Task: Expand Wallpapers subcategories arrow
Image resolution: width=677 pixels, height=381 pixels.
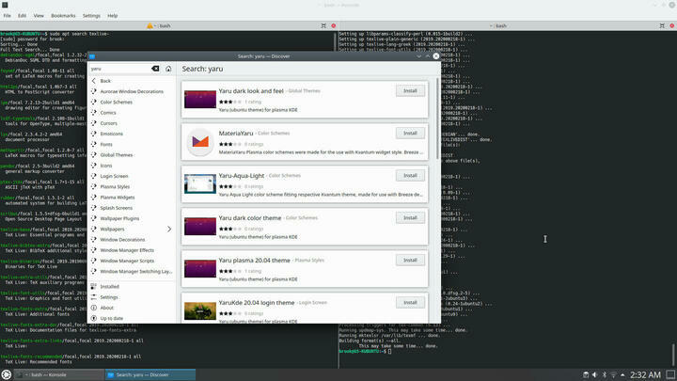Action: tap(169, 229)
